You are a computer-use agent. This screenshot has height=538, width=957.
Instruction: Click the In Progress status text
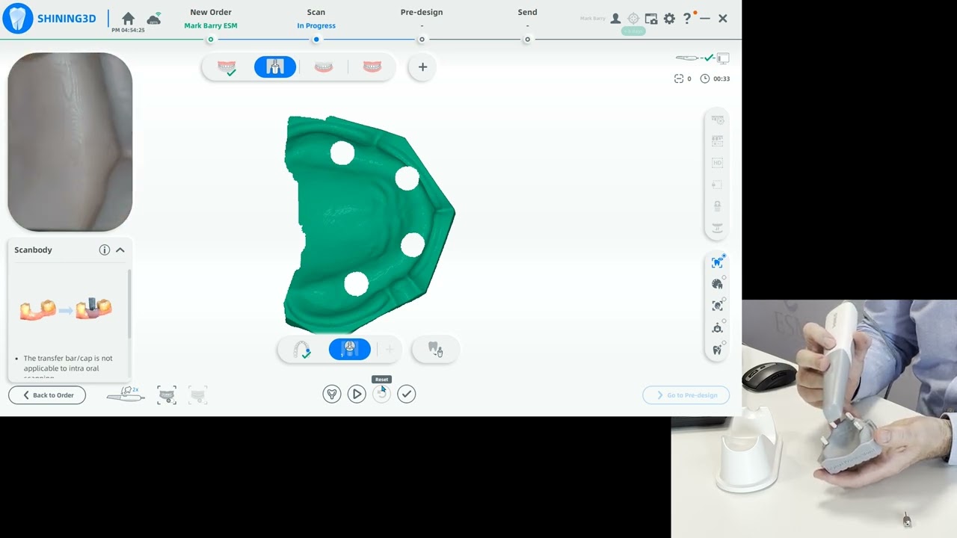click(x=316, y=25)
